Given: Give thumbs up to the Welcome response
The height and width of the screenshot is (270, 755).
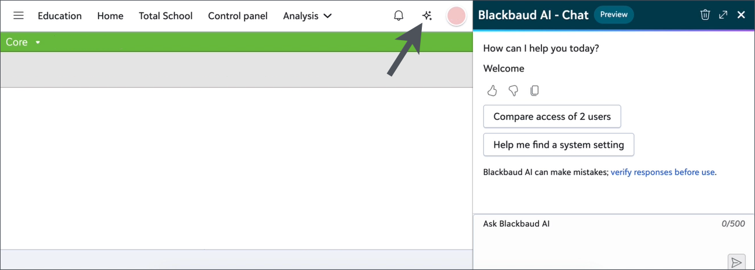Looking at the screenshot, I should (x=492, y=90).
